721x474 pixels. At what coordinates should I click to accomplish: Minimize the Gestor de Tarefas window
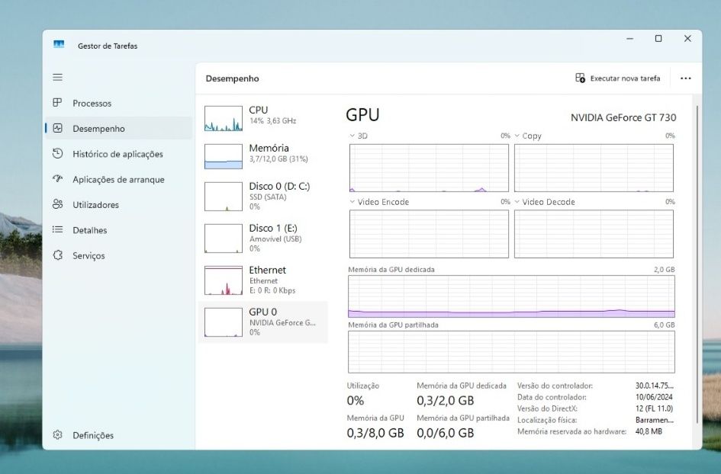(x=630, y=39)
